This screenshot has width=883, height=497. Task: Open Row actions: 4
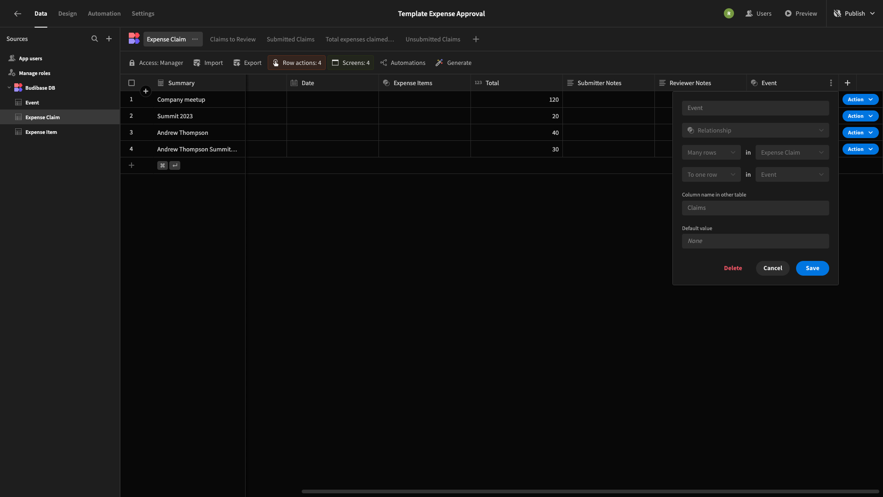pos(297,63)
